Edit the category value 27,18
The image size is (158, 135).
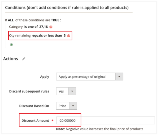tap(43, 27)
